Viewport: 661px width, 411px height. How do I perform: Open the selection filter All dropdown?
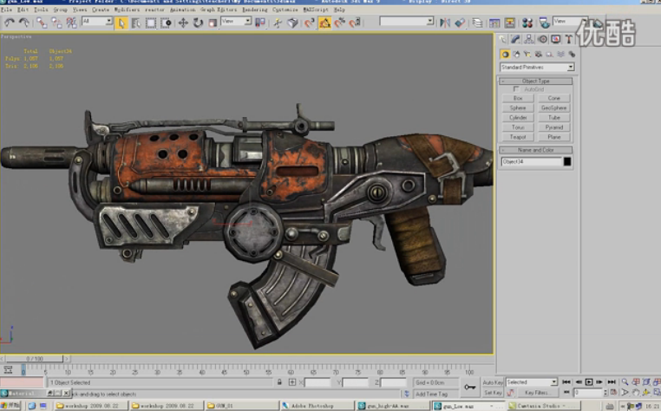point(97,21)
